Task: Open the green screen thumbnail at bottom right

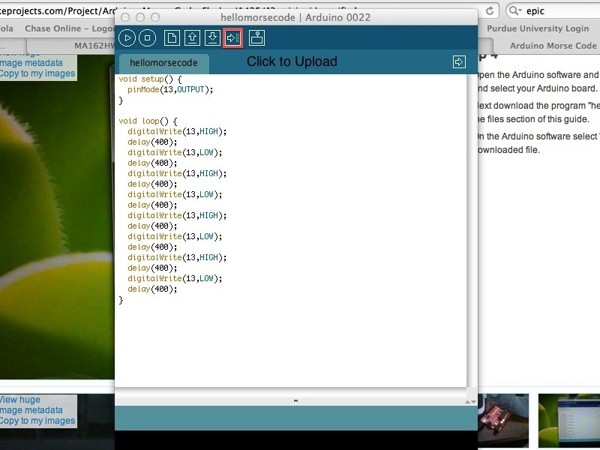Action: pos(569,421)
